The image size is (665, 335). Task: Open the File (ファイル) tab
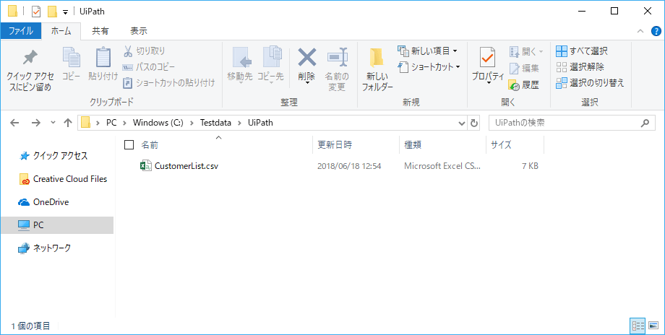click(x=21, y=31)
